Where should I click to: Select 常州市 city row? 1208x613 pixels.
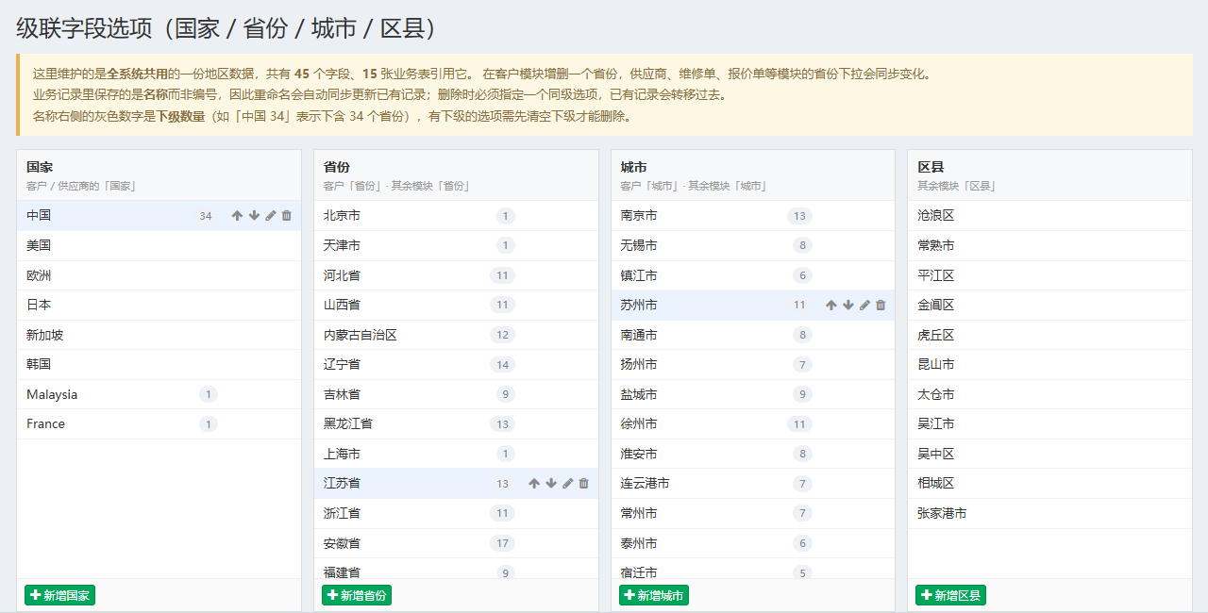point(753,513)
